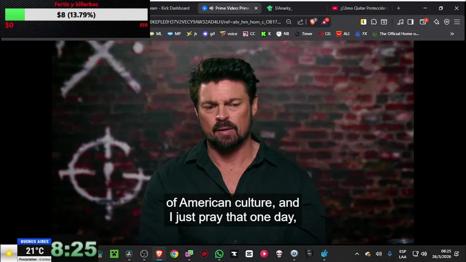Open the NB bookmark
This screenshot has height=262, width=466.
click(283, 34)
